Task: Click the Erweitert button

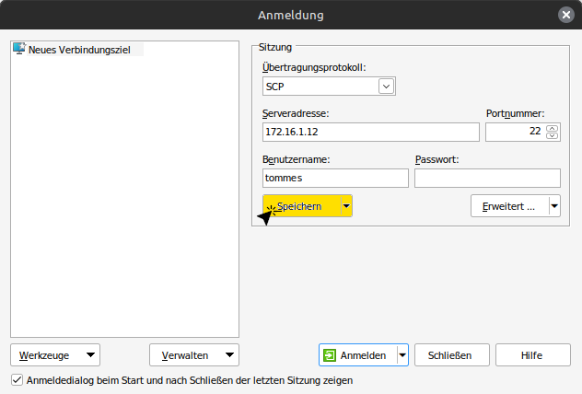Action: pyautogui.click(x=508, y=206)
